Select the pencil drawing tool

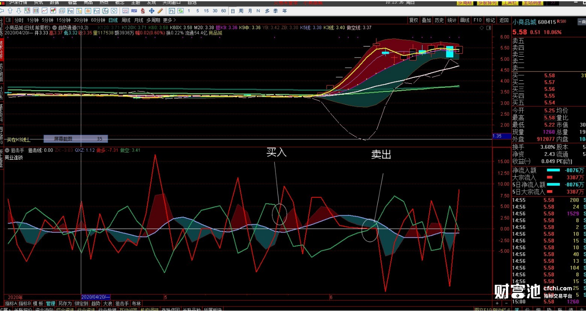160,11
